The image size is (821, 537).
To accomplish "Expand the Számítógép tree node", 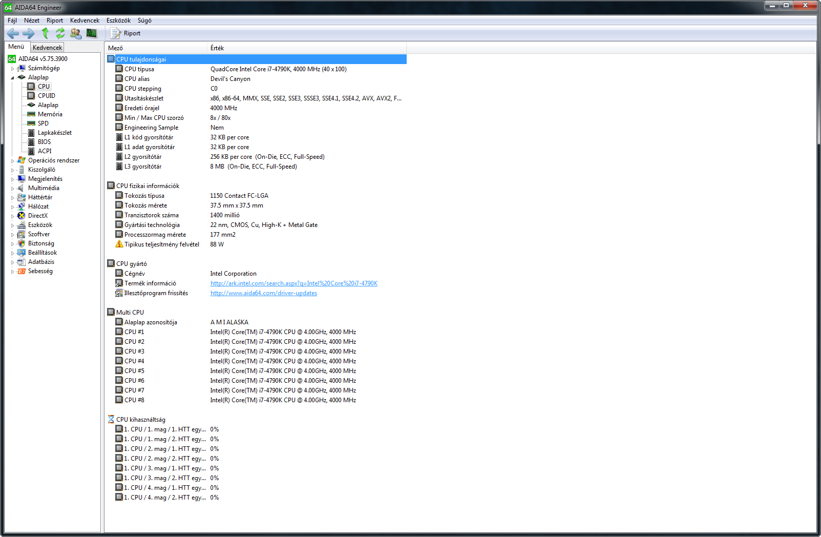I will coord(13,68).
